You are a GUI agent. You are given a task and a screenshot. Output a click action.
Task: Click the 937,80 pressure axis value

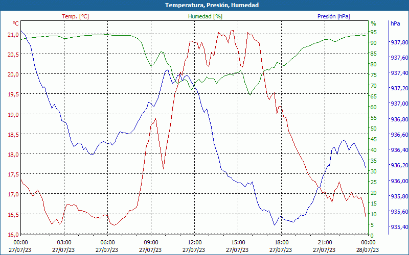tap(399, 42)
